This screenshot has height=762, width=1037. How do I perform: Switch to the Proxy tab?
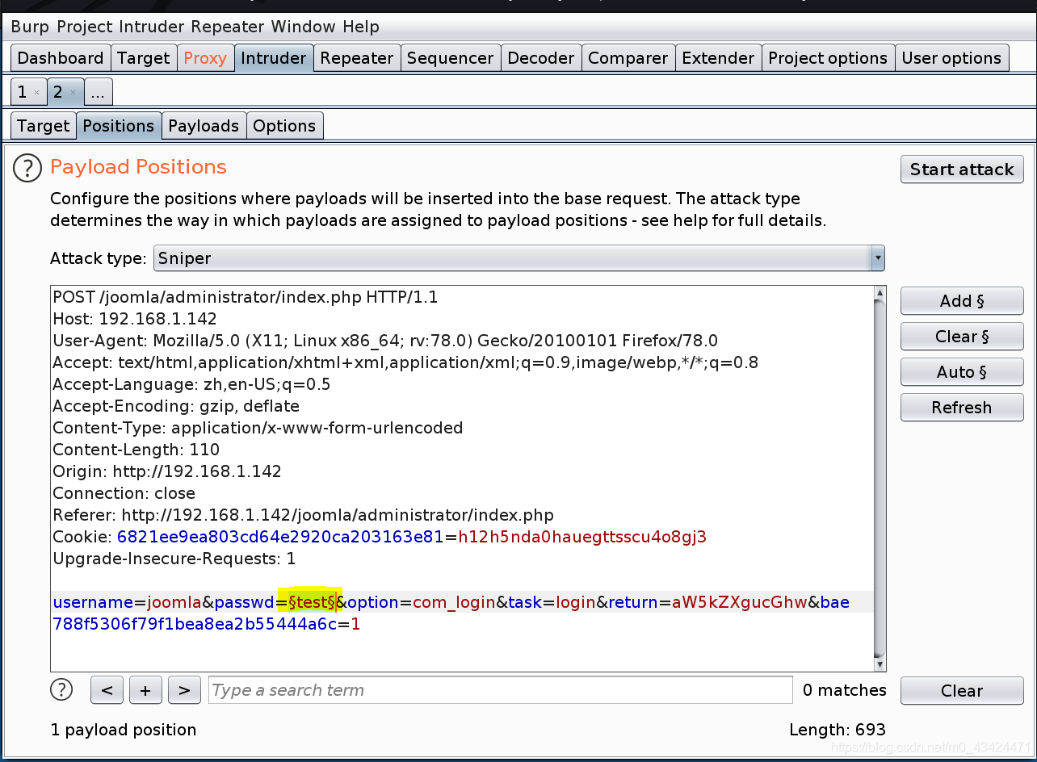205,58
